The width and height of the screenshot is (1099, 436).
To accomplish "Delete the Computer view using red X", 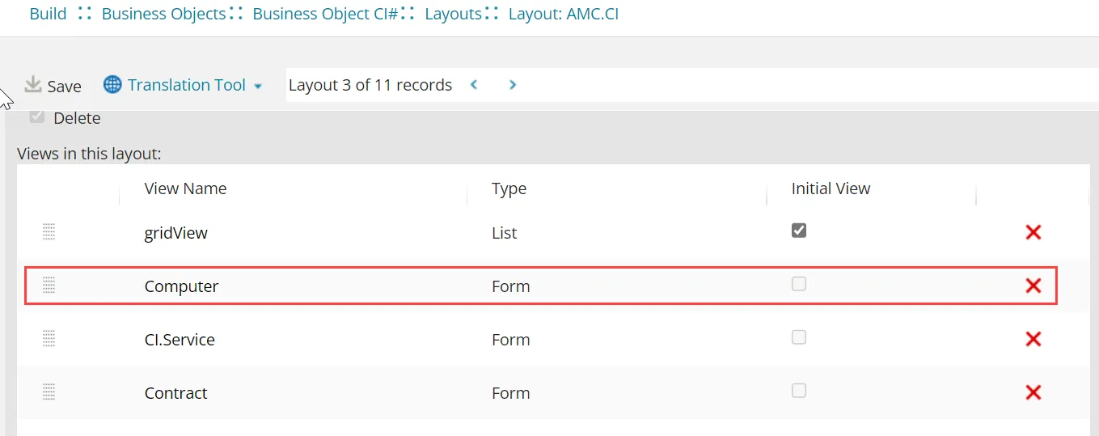I will (1033, 286).
